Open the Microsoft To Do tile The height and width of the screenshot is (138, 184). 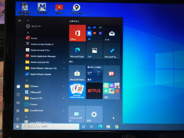point(112,50)
